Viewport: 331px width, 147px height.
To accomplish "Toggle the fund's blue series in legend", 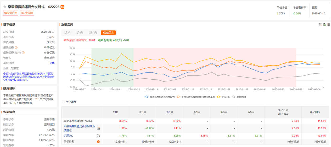I will tap(160, 97).
